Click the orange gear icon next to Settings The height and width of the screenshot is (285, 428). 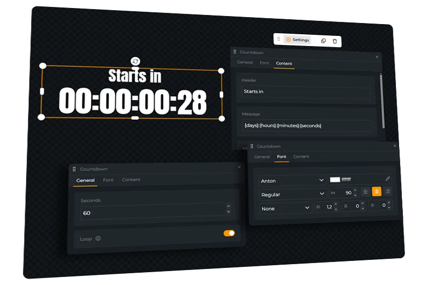tap(288, 40)
